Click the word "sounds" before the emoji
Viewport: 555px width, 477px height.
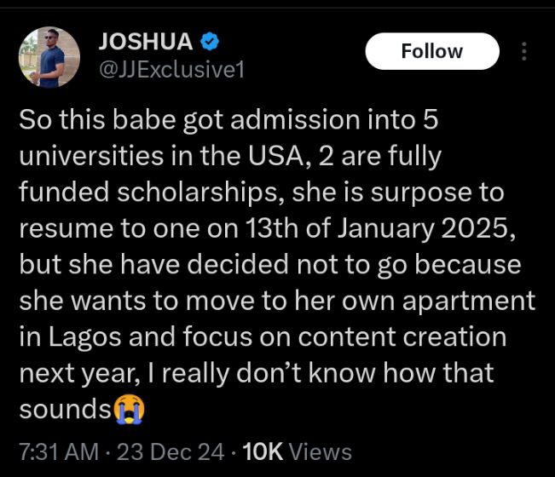click(x=65, y=411)
